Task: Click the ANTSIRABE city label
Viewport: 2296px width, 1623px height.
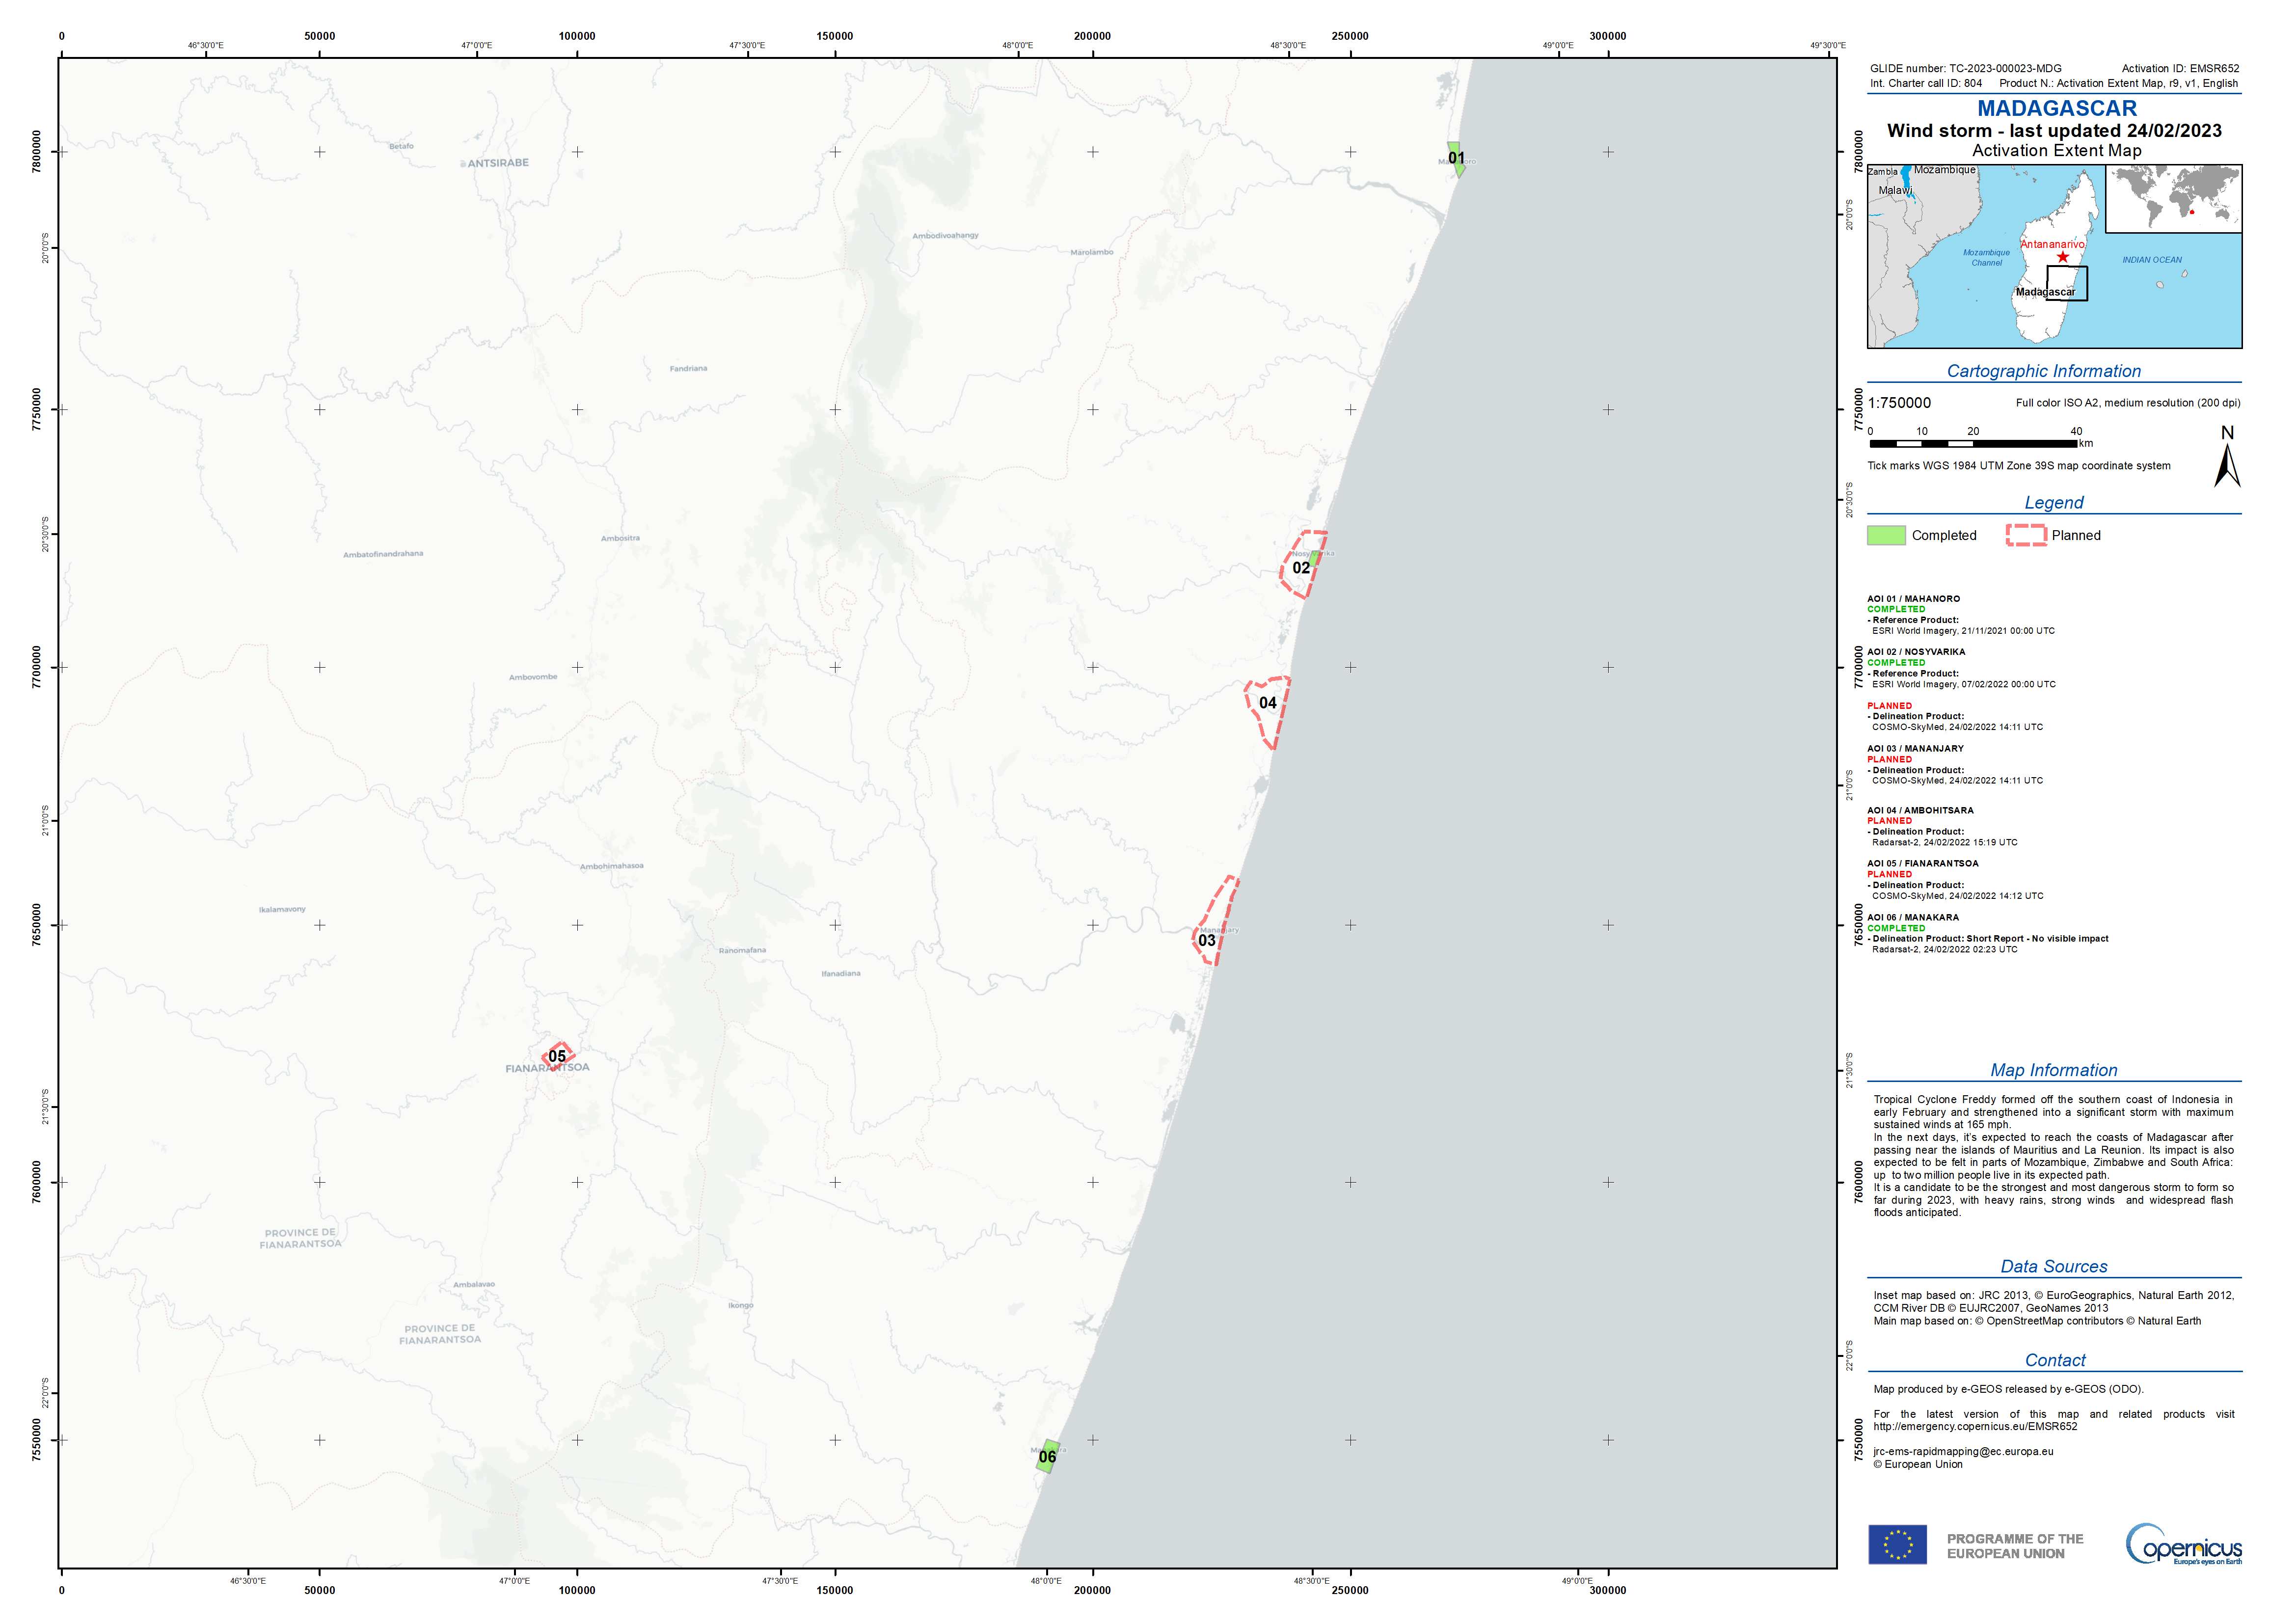Action: pos(498,163)
